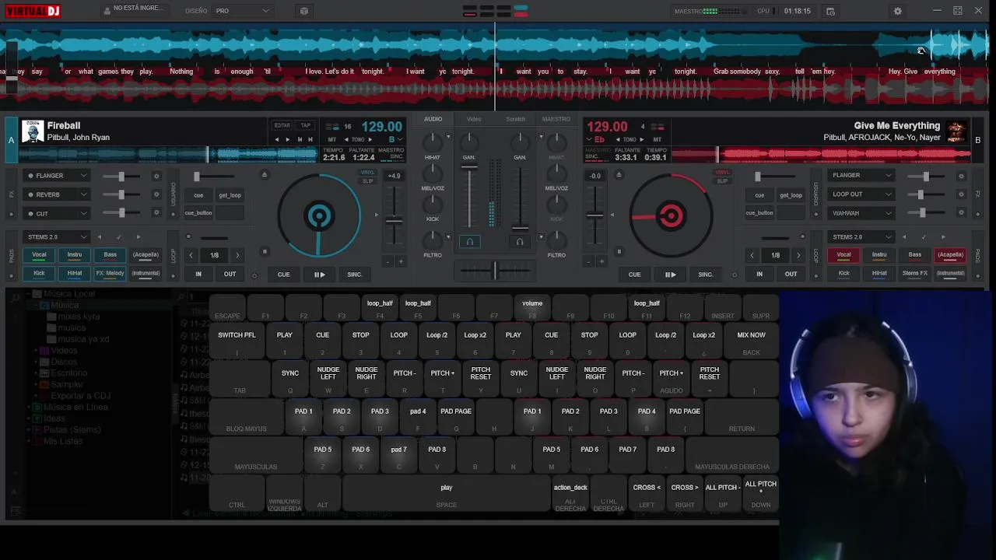The height and width of the screenshot is (560, 996).
Task: Click deck A pitch plus button
Action: coord(402,261)
